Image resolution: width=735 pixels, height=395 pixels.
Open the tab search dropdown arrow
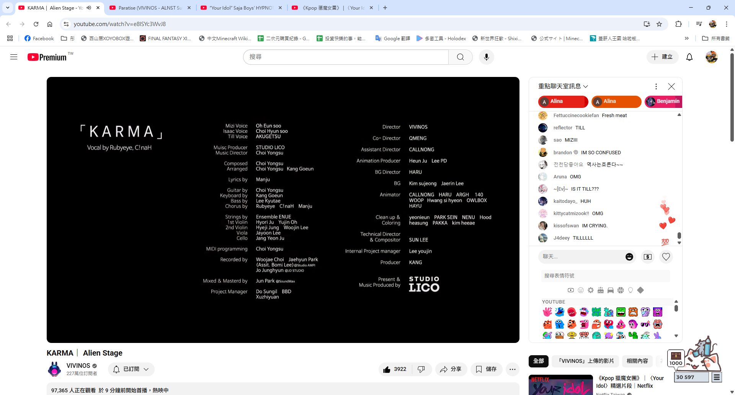8,8
